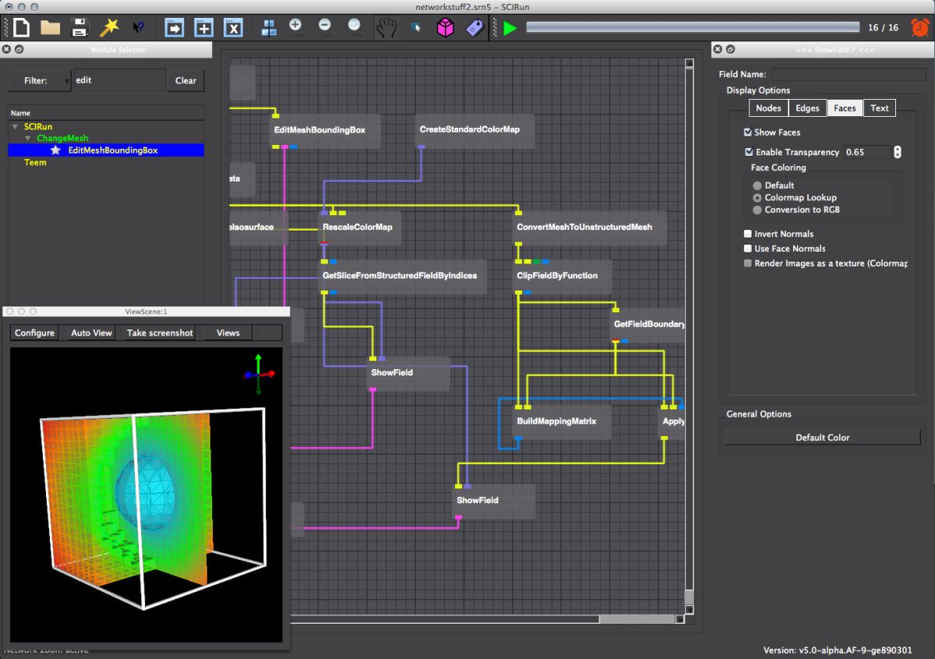The height and width of the screenshot is (659, 935).
Task: Open the magic wand wizard tool
Action: (x=109, y=28)
